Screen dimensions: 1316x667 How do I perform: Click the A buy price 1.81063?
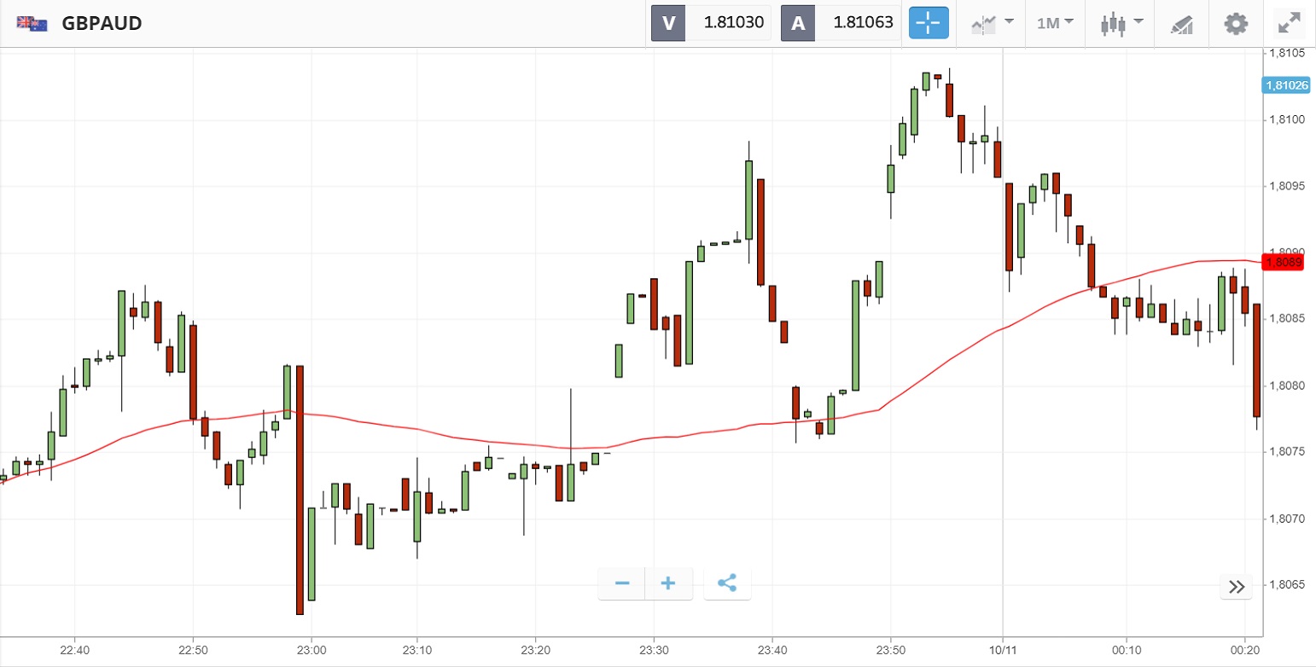[x=863, y=23]
